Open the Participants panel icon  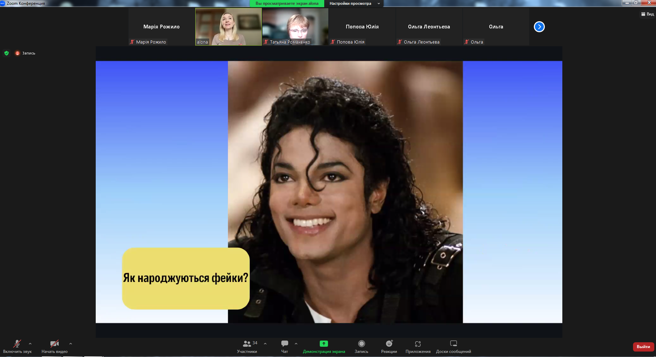tap(247, 344)
